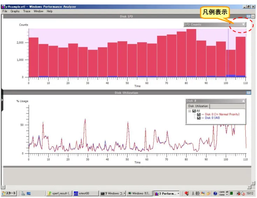Collapse the All tree node
This screenshot has width=257, height=198.
pyautogui.click(x=190, y=111)
